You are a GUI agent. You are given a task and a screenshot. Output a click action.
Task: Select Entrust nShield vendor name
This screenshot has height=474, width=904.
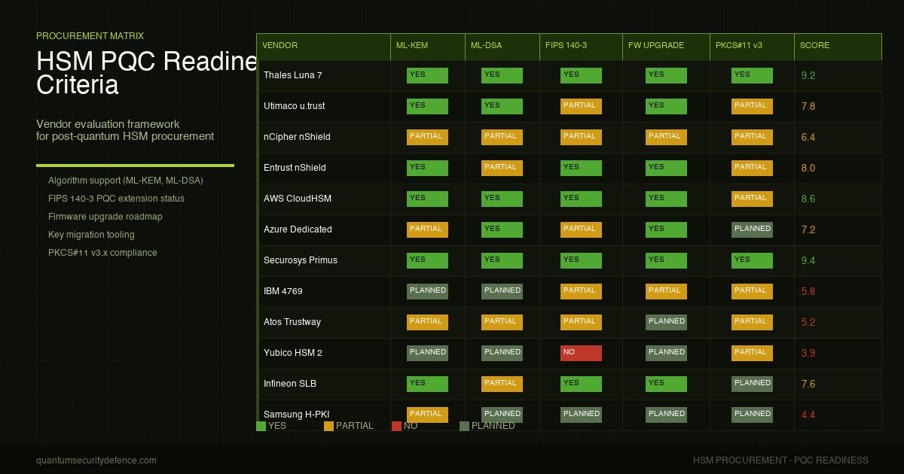pyautogui.click(x=295, y=168)
